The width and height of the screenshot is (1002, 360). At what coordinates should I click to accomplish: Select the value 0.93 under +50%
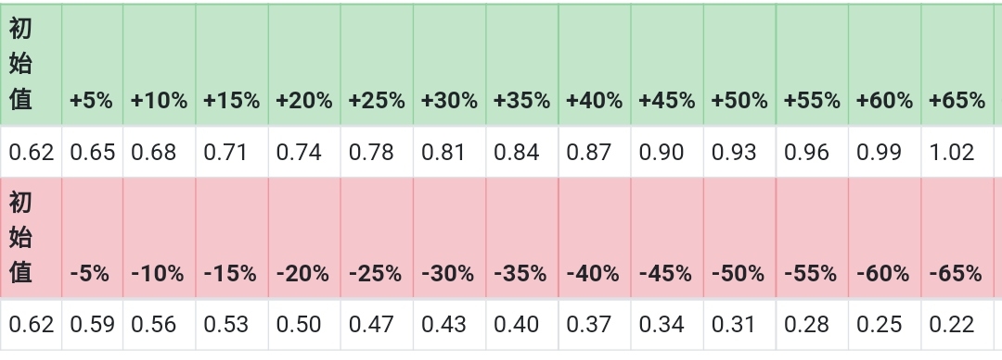[x=739, y=153]
